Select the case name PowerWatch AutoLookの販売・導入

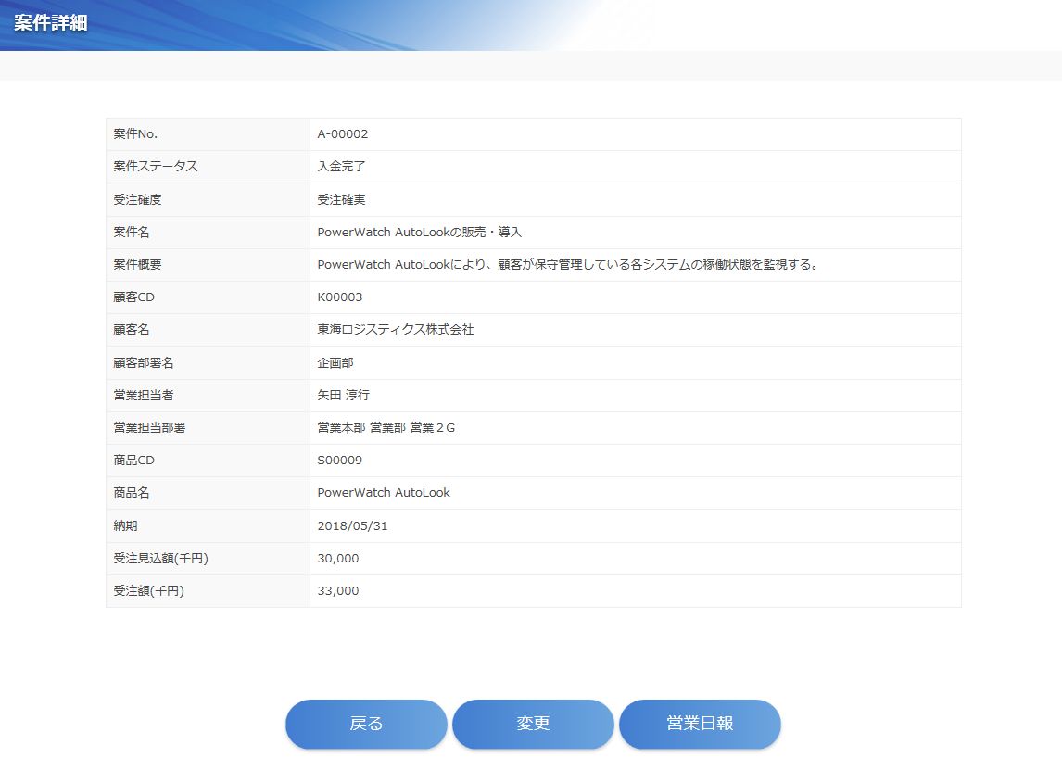(420, 233)
